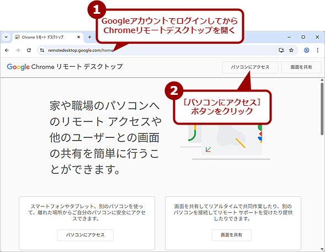View site information icon in address bar

click(x=42, y=50)
